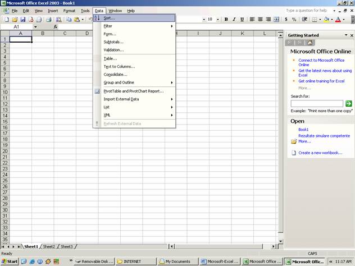Apply Percent style icon
This screenshot has width=355, height=266.
[294, 20]
